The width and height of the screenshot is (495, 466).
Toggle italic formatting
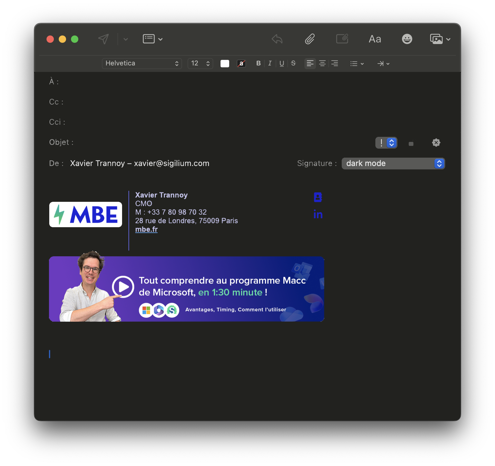point(270,63)
